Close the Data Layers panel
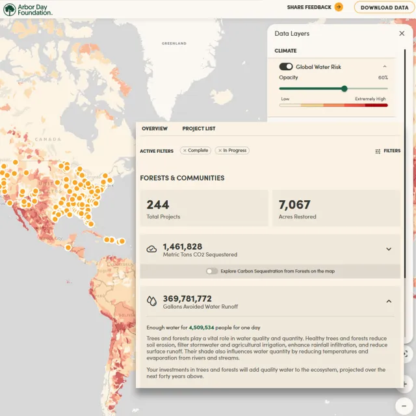 [x=401, y=33]
